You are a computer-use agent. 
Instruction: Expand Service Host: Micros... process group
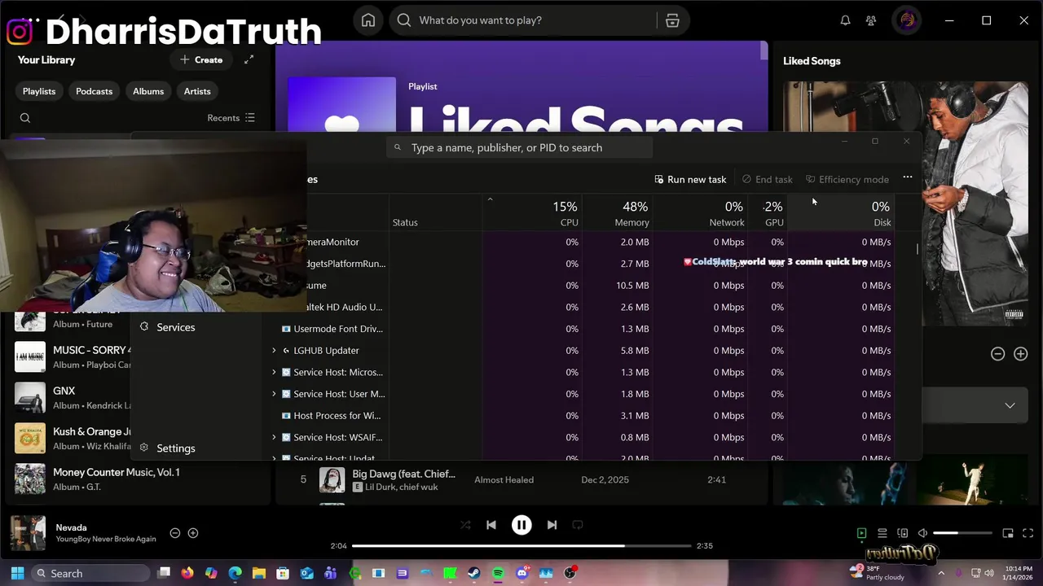point(274,372)
